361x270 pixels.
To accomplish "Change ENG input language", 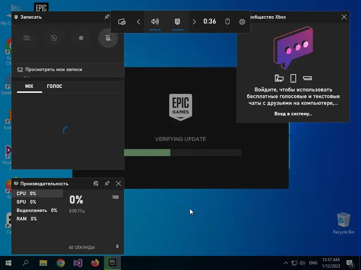I will tap(313, 263).
